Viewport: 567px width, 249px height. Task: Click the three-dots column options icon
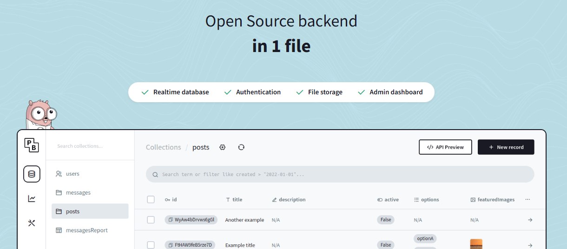pyautogui.click(x=527, y=199)
